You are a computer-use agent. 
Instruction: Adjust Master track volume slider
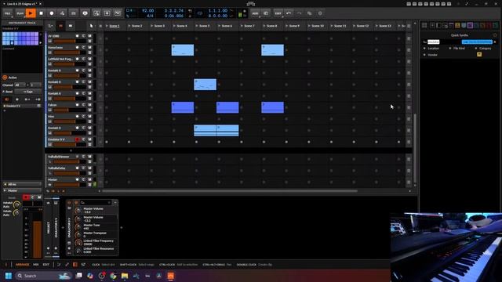point(69,185)
